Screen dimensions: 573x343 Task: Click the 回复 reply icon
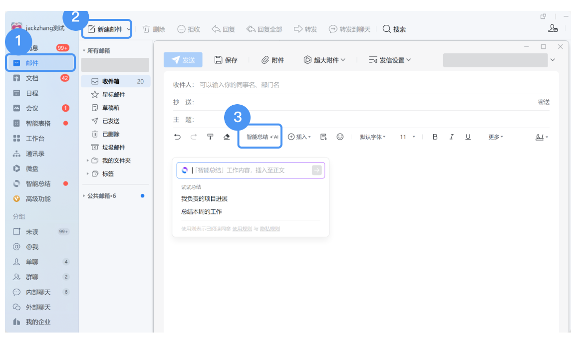coord(216,29)
